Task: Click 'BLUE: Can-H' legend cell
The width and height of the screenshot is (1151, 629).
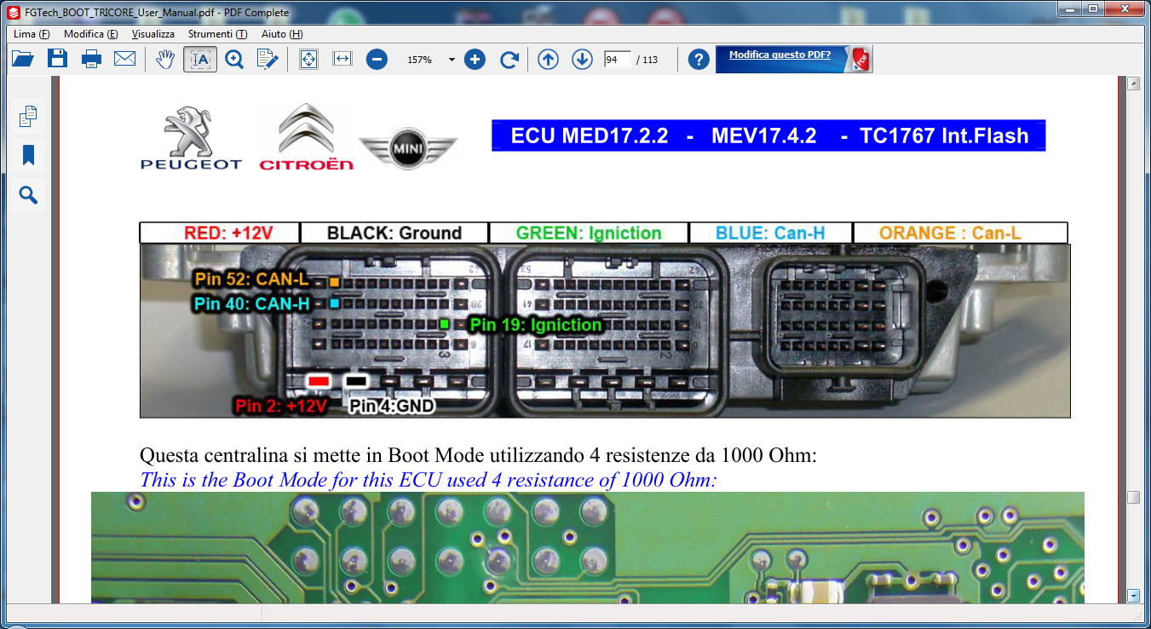Action: [771, 233]
